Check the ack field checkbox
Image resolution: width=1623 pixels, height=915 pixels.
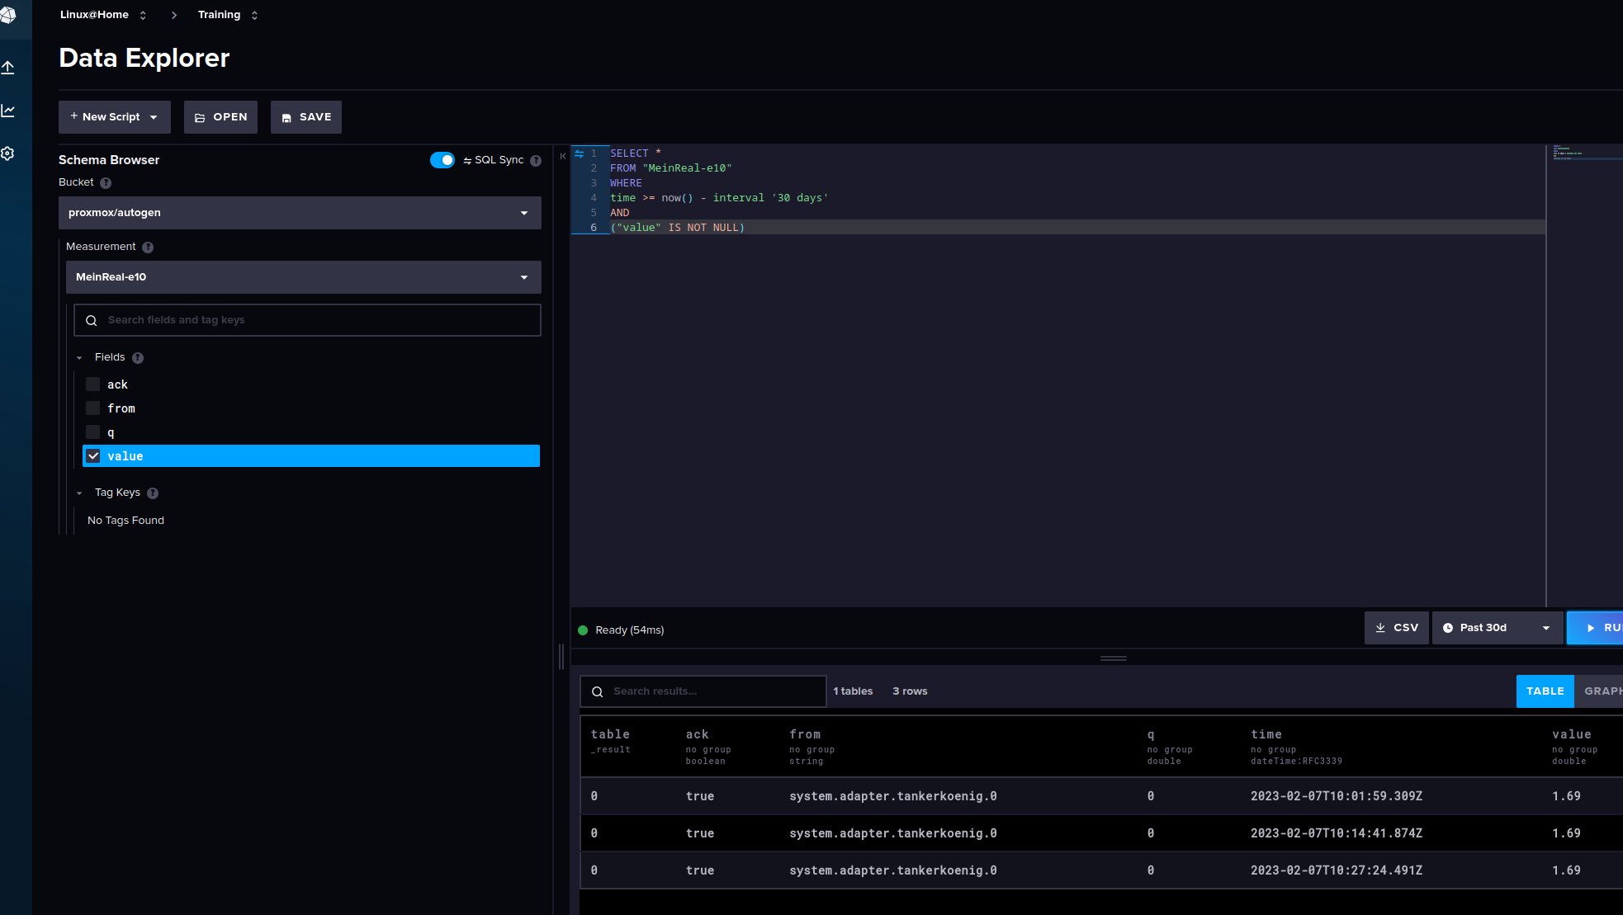pyautogui.click(x=93, y=384)
